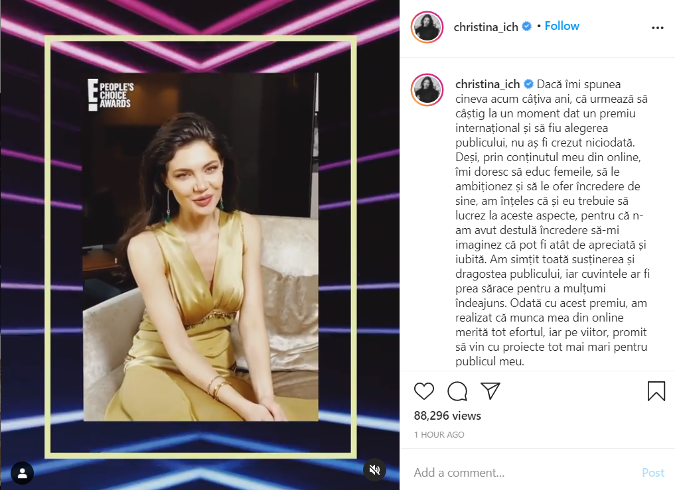Viewport: 675px width, 490px height.
Task: Share the post with the paper plane icon
Action: pyautogui.click(x=490, y=390)
